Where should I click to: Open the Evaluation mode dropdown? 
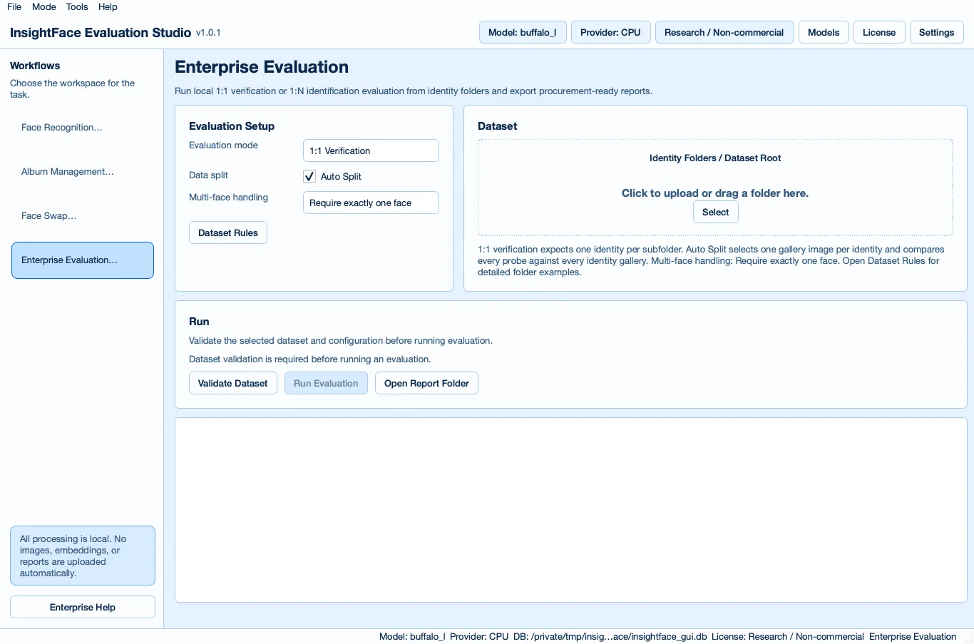pyautogui.click(x=371, y=150)
